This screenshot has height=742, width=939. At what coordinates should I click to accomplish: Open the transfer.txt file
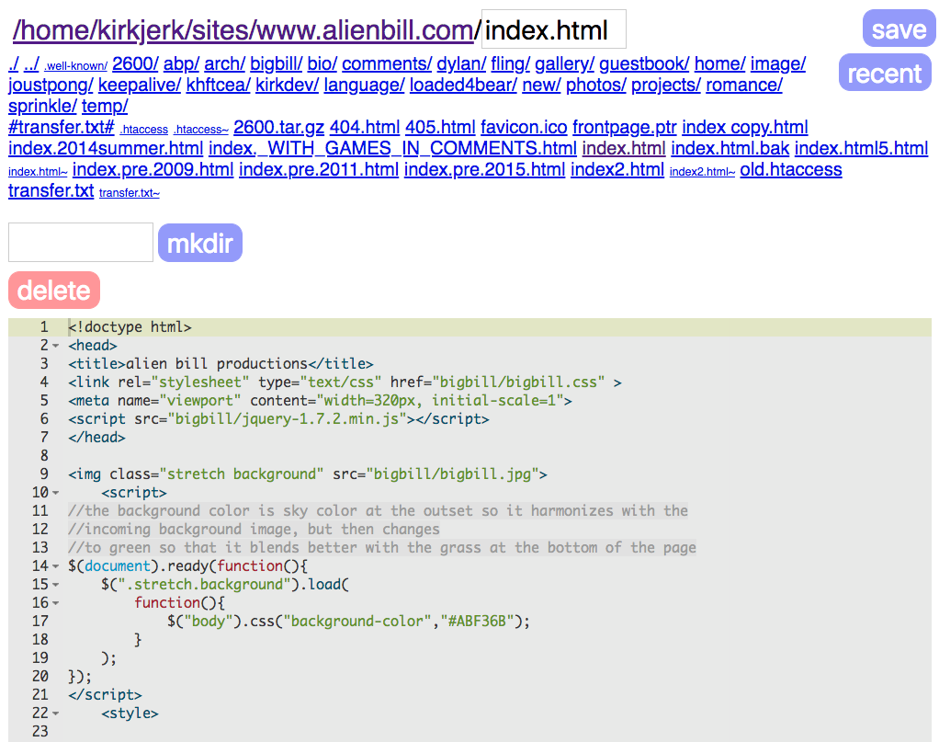click(50, 190)
